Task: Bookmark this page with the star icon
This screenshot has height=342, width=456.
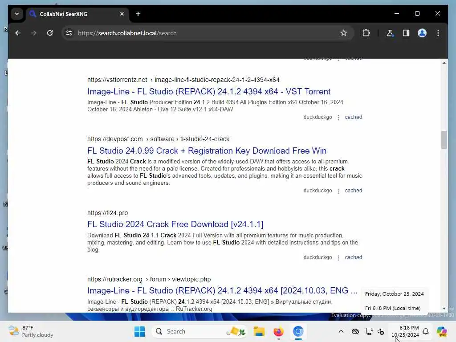Action: (343, 33)
